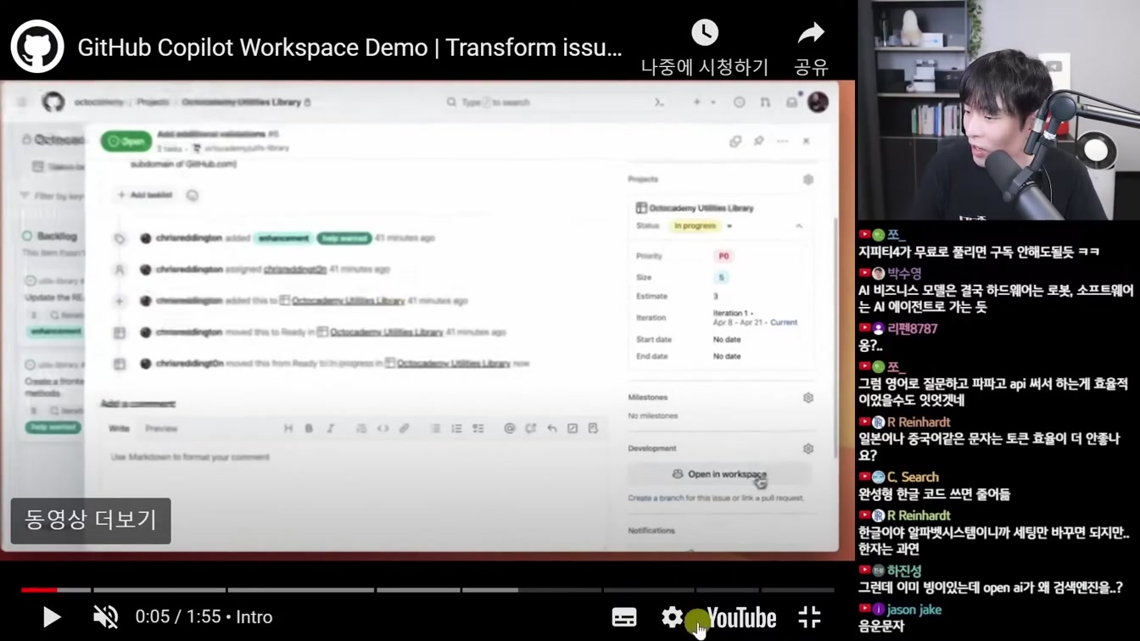Insert a link using the link icon
This screenshot has width=1140, height=641.
pos(405,428)
